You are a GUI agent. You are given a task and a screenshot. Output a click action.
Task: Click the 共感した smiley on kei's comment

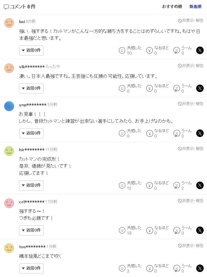(122, 50)
